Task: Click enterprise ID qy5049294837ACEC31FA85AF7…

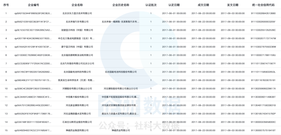Action: click(34, 130)
